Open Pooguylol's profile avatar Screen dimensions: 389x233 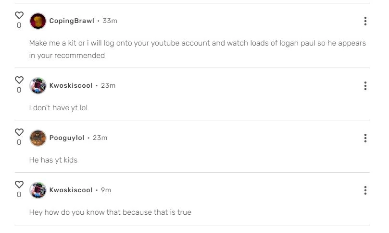pos(38,138)
